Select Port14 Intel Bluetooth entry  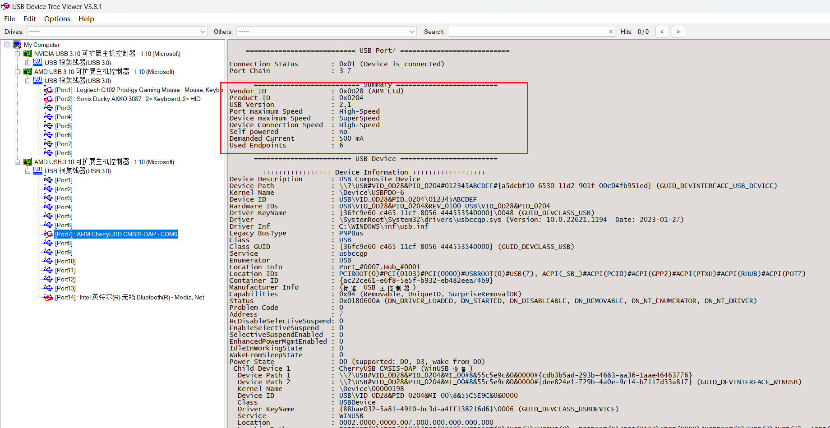[x=129, y=297]
